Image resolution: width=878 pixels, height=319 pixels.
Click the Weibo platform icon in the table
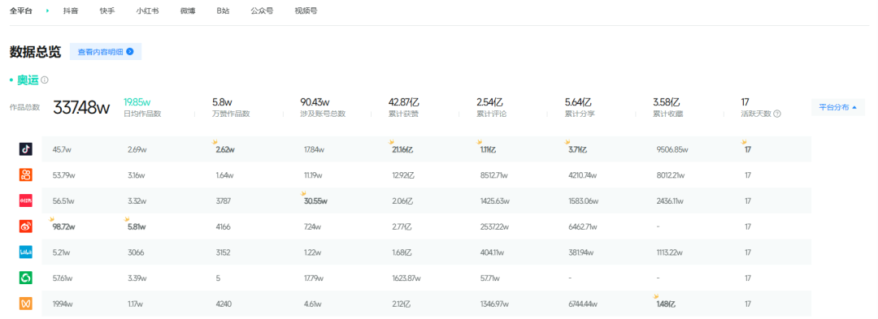click(26, 226)
